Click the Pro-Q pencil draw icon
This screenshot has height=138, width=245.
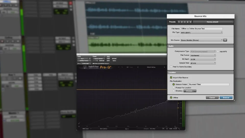click(x=79, y=123)
